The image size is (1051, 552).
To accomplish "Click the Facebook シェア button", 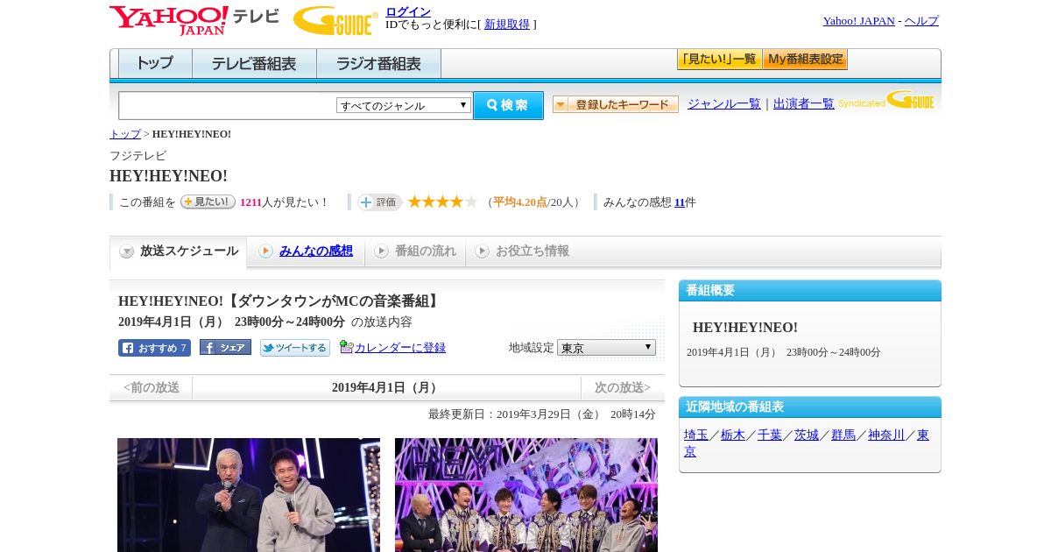I will pos(225,347).
